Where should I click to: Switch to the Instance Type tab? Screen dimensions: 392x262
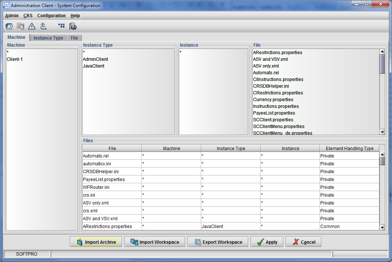[x=48, y=38]
